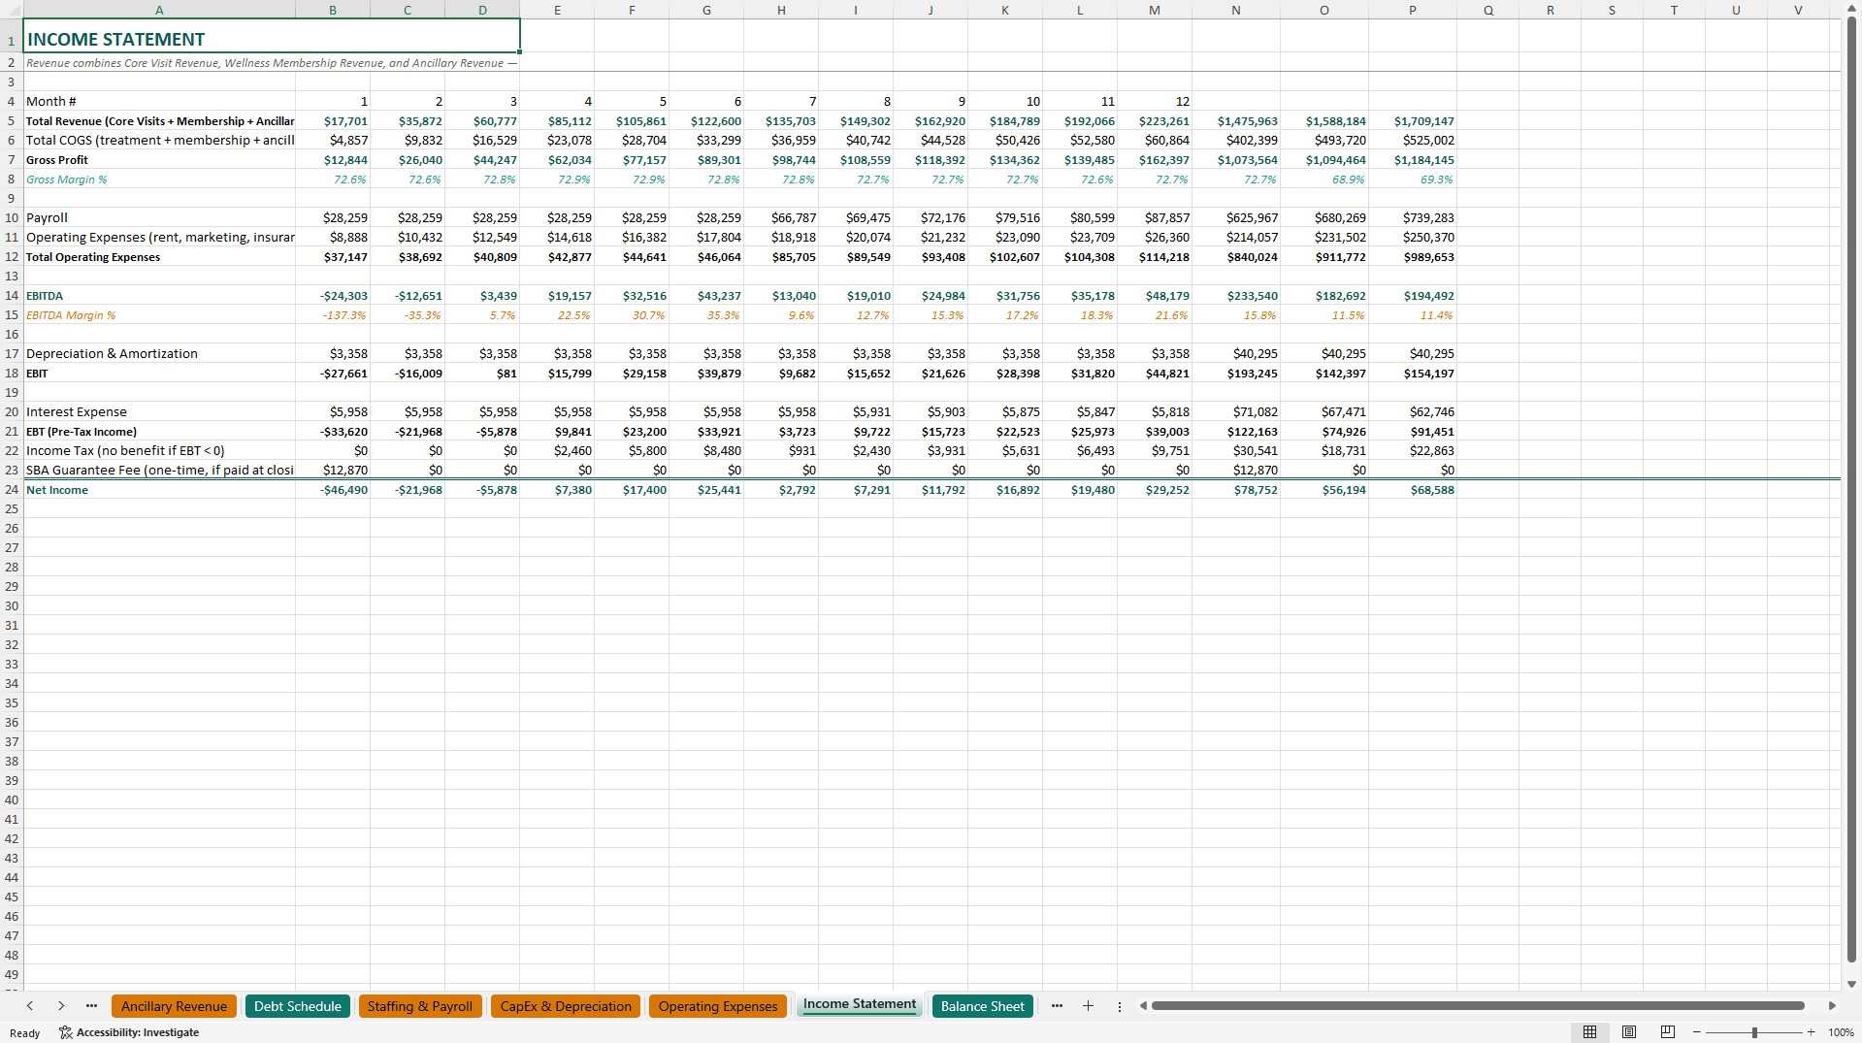Go to the next sheet tab arrow
The height and width of the screenshot is (1043, 1862).
61,1006
